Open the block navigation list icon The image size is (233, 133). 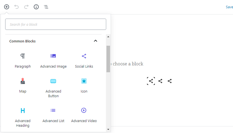[46, 7]
